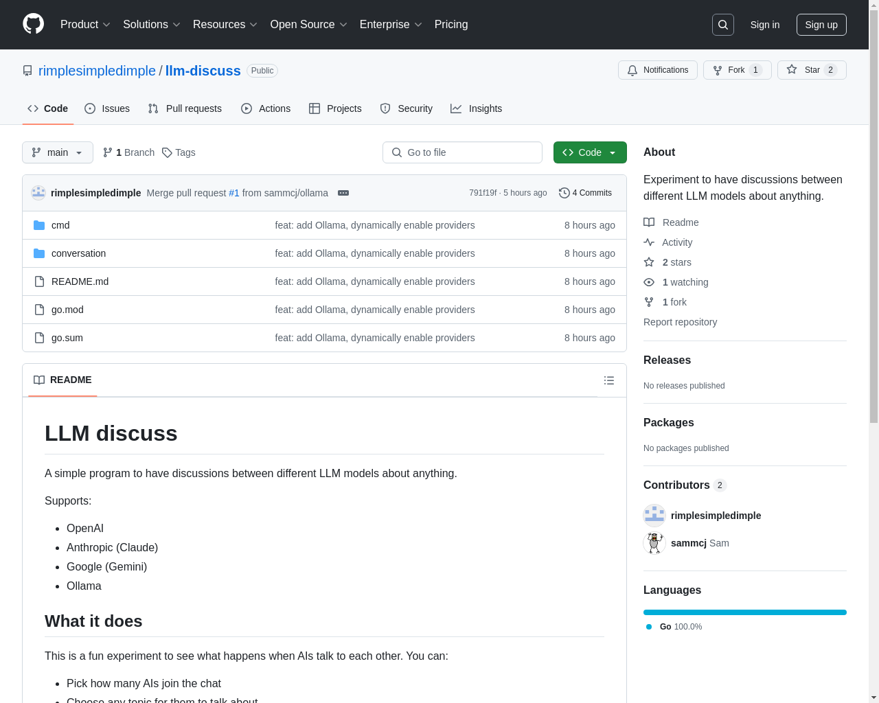View the 1 Branch list
This screenshot has width=879, height=703.
pyautogui.click(x=129, y=152)
